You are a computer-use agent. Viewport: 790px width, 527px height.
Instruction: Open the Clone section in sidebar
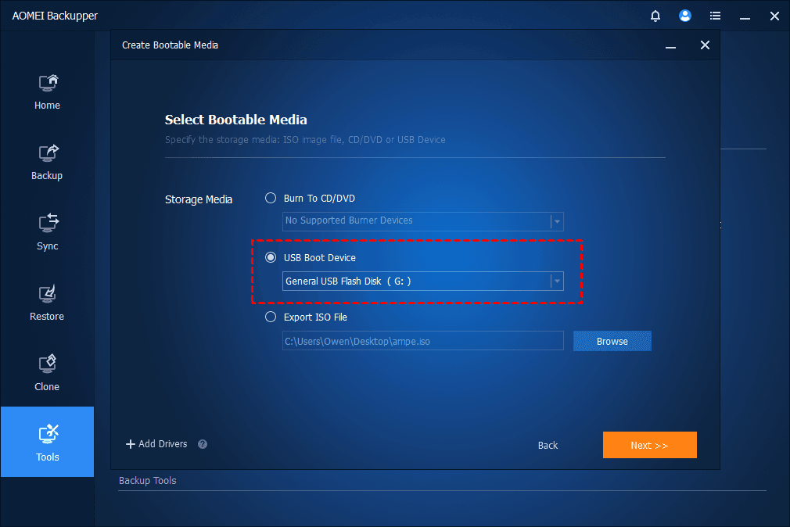[48, 373]
